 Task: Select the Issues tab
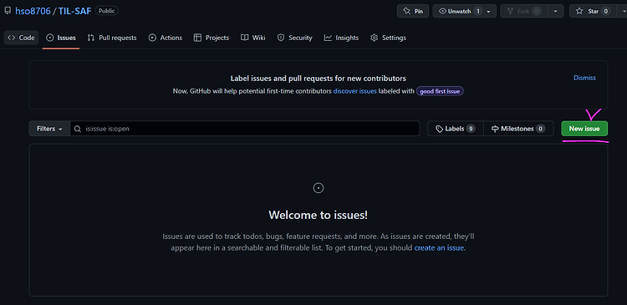coord(61,38)
